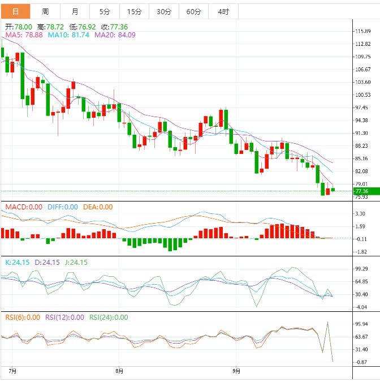
Task: Open the 5分 timeframe tab
Action: point(105,11)
